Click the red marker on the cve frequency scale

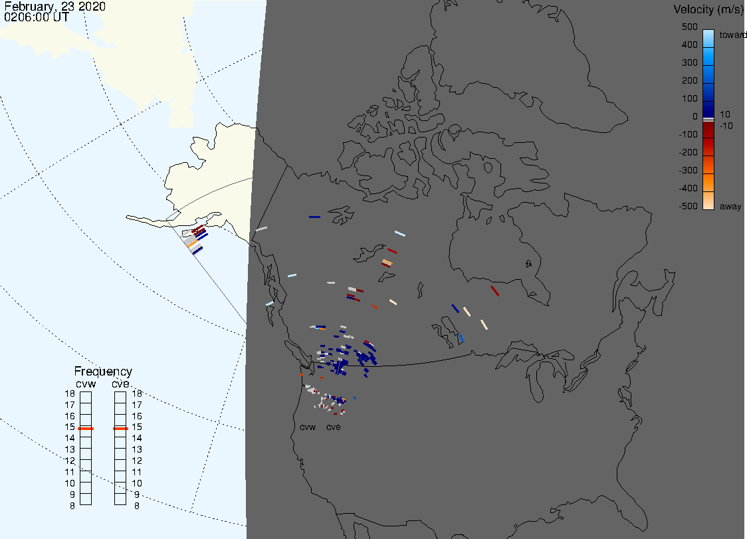(120, 429)
